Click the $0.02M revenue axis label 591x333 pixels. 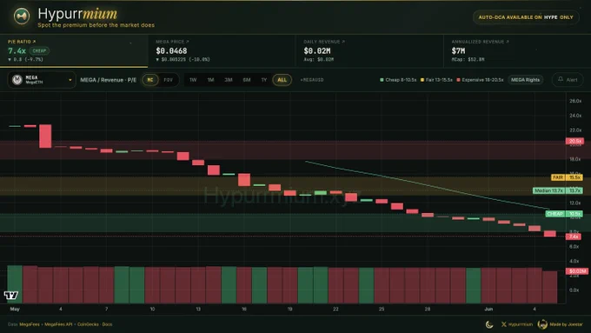coord(577,271)
